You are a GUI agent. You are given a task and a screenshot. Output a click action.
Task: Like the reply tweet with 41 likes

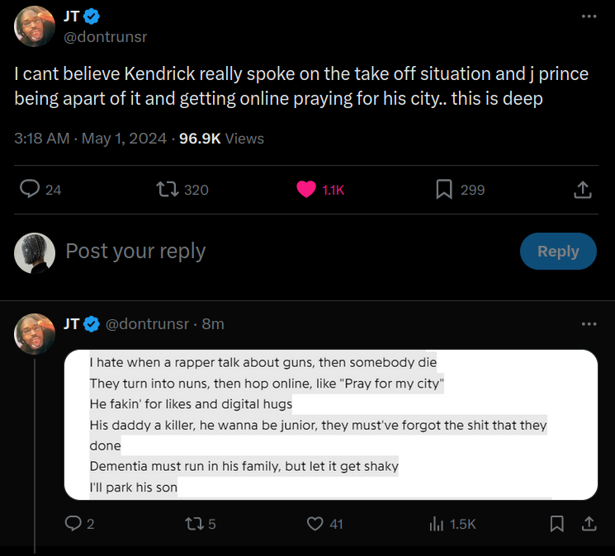[x=315, y=524]
